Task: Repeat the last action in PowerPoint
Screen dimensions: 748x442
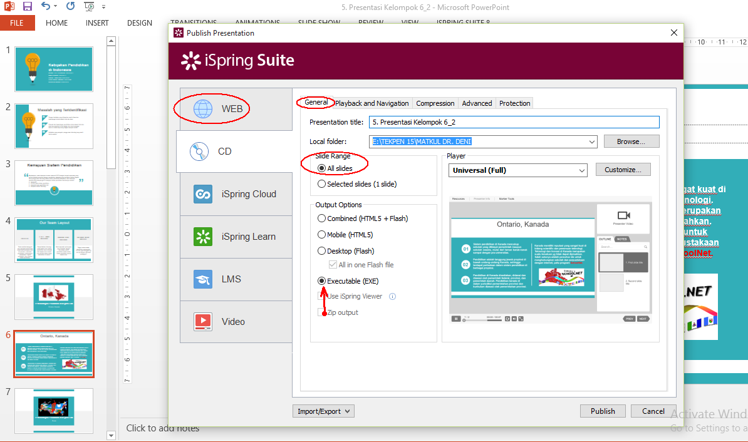Action: [x=70, y=6]
